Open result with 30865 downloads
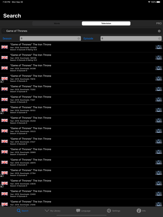Viewport: 163px width, 217px height. click(81, 152)
